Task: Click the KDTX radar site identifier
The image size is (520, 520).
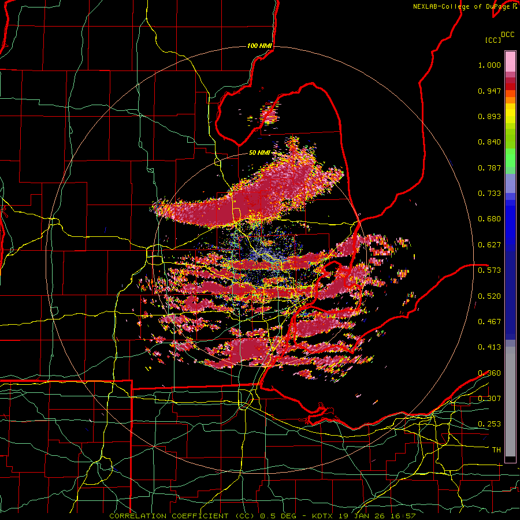Action: 323,516
